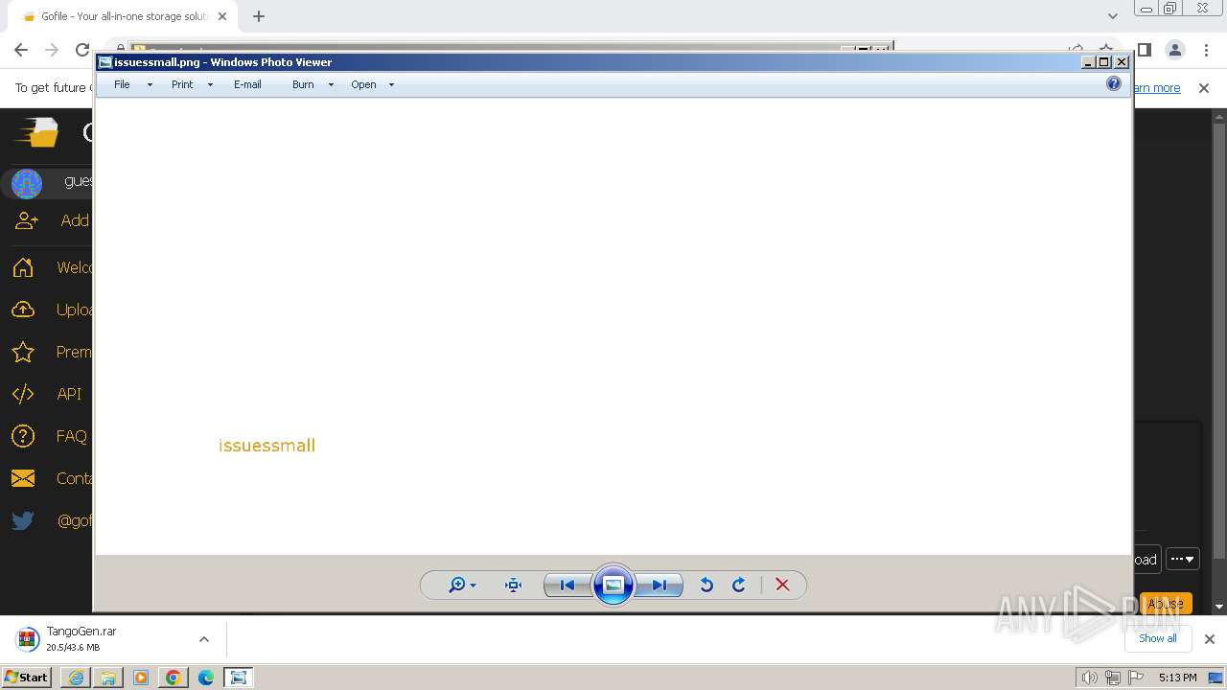Click the Learn more link in info bar
This screenshot has height=690, width=1227.
coord(1157,88)
